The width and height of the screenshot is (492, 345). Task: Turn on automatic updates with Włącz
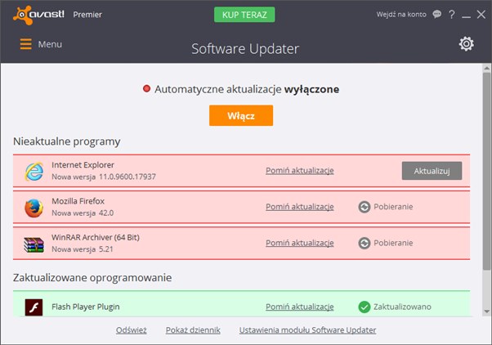point(241,115)
